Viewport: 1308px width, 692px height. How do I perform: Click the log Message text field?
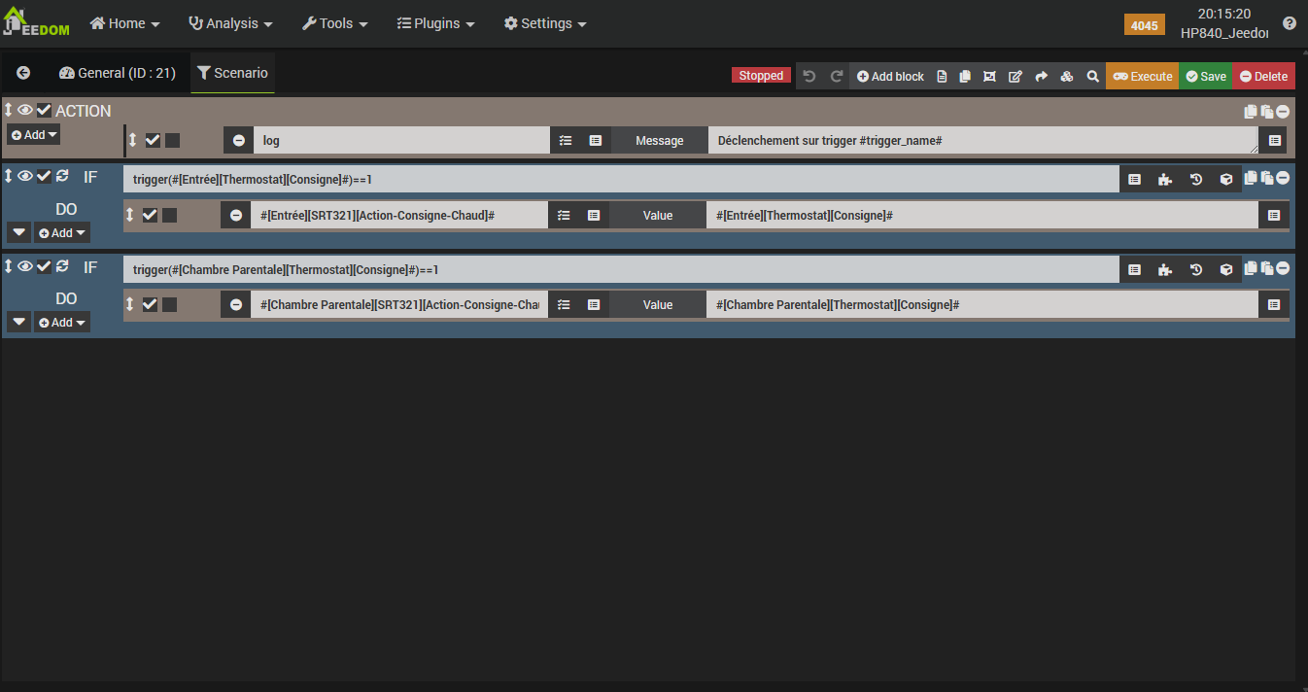coord(981,141)
